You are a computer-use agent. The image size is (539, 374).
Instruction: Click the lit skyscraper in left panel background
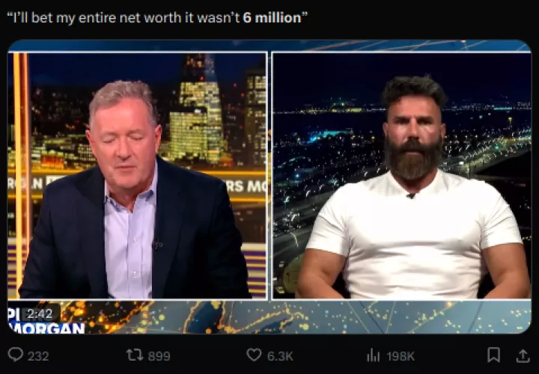point(197,114)
